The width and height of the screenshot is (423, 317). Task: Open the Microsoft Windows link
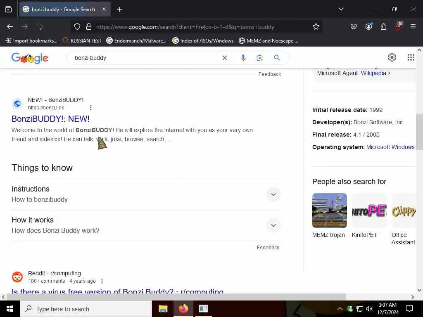390,147
